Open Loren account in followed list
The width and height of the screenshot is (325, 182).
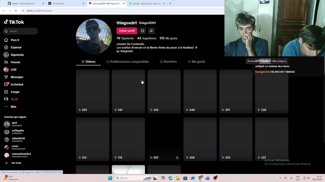tap(15, 147)
